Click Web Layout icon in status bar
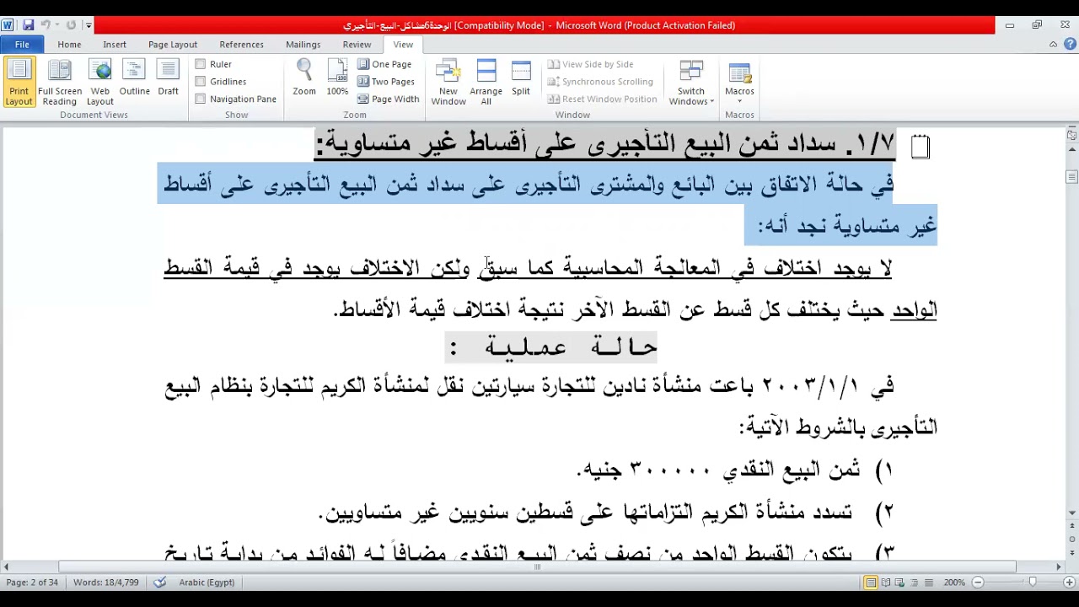 [900, 583]
